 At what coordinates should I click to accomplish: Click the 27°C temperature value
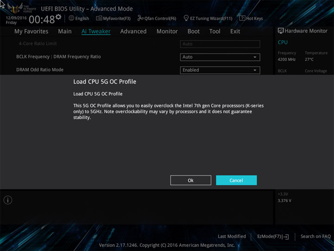[309, 59]
